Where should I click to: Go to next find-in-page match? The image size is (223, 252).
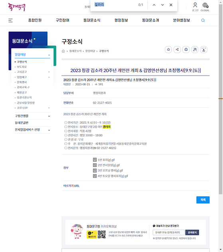(163, 5)
